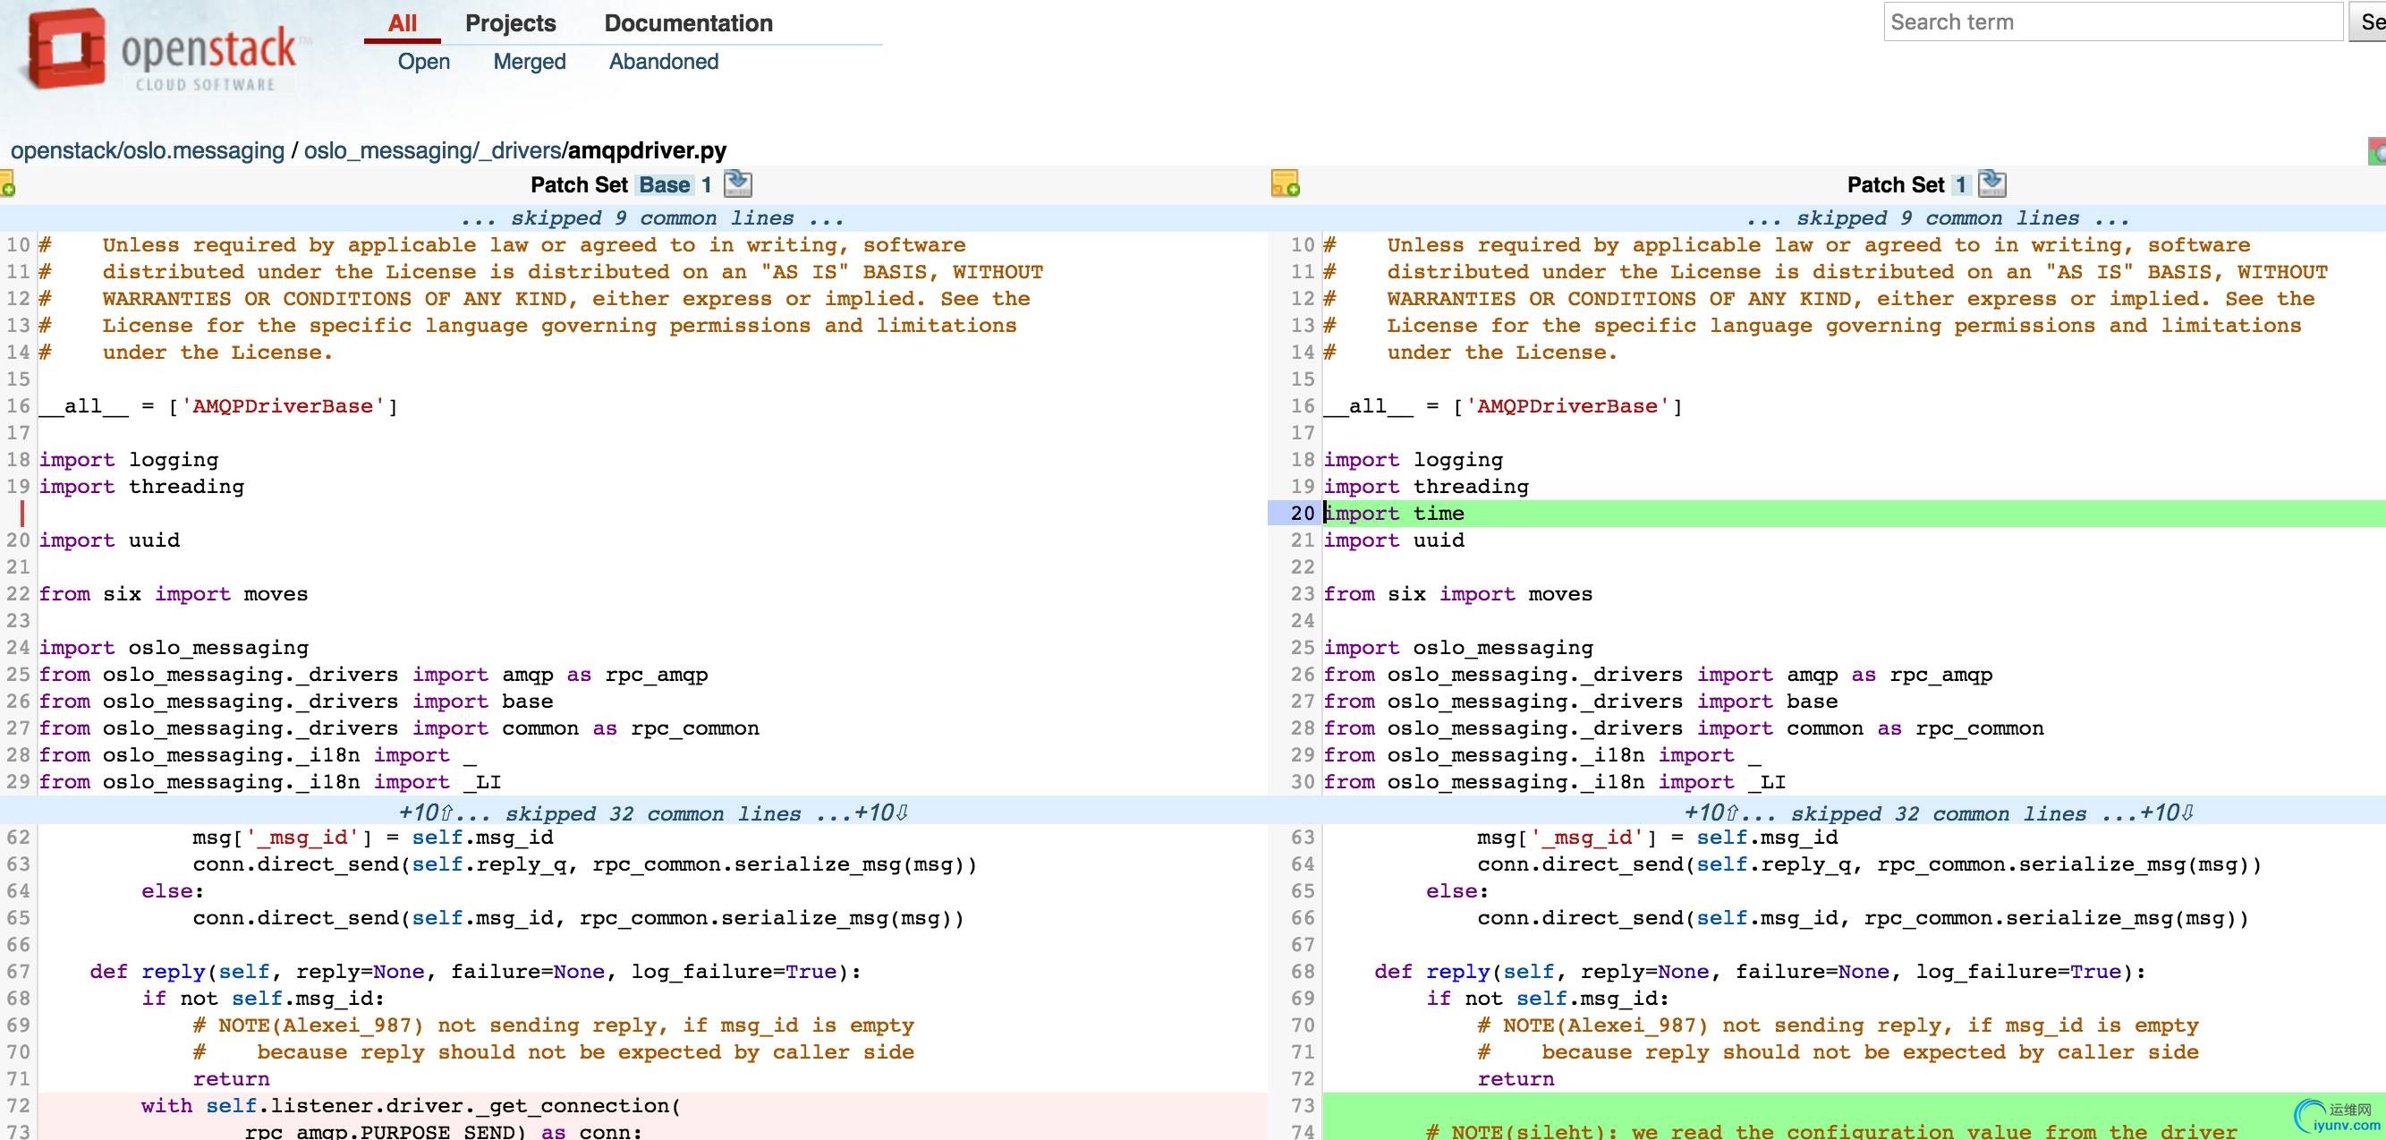Click 'return' line on left pane
The height and width of the screenshot is (1140, 2386).
click(x=231, y=1079)
